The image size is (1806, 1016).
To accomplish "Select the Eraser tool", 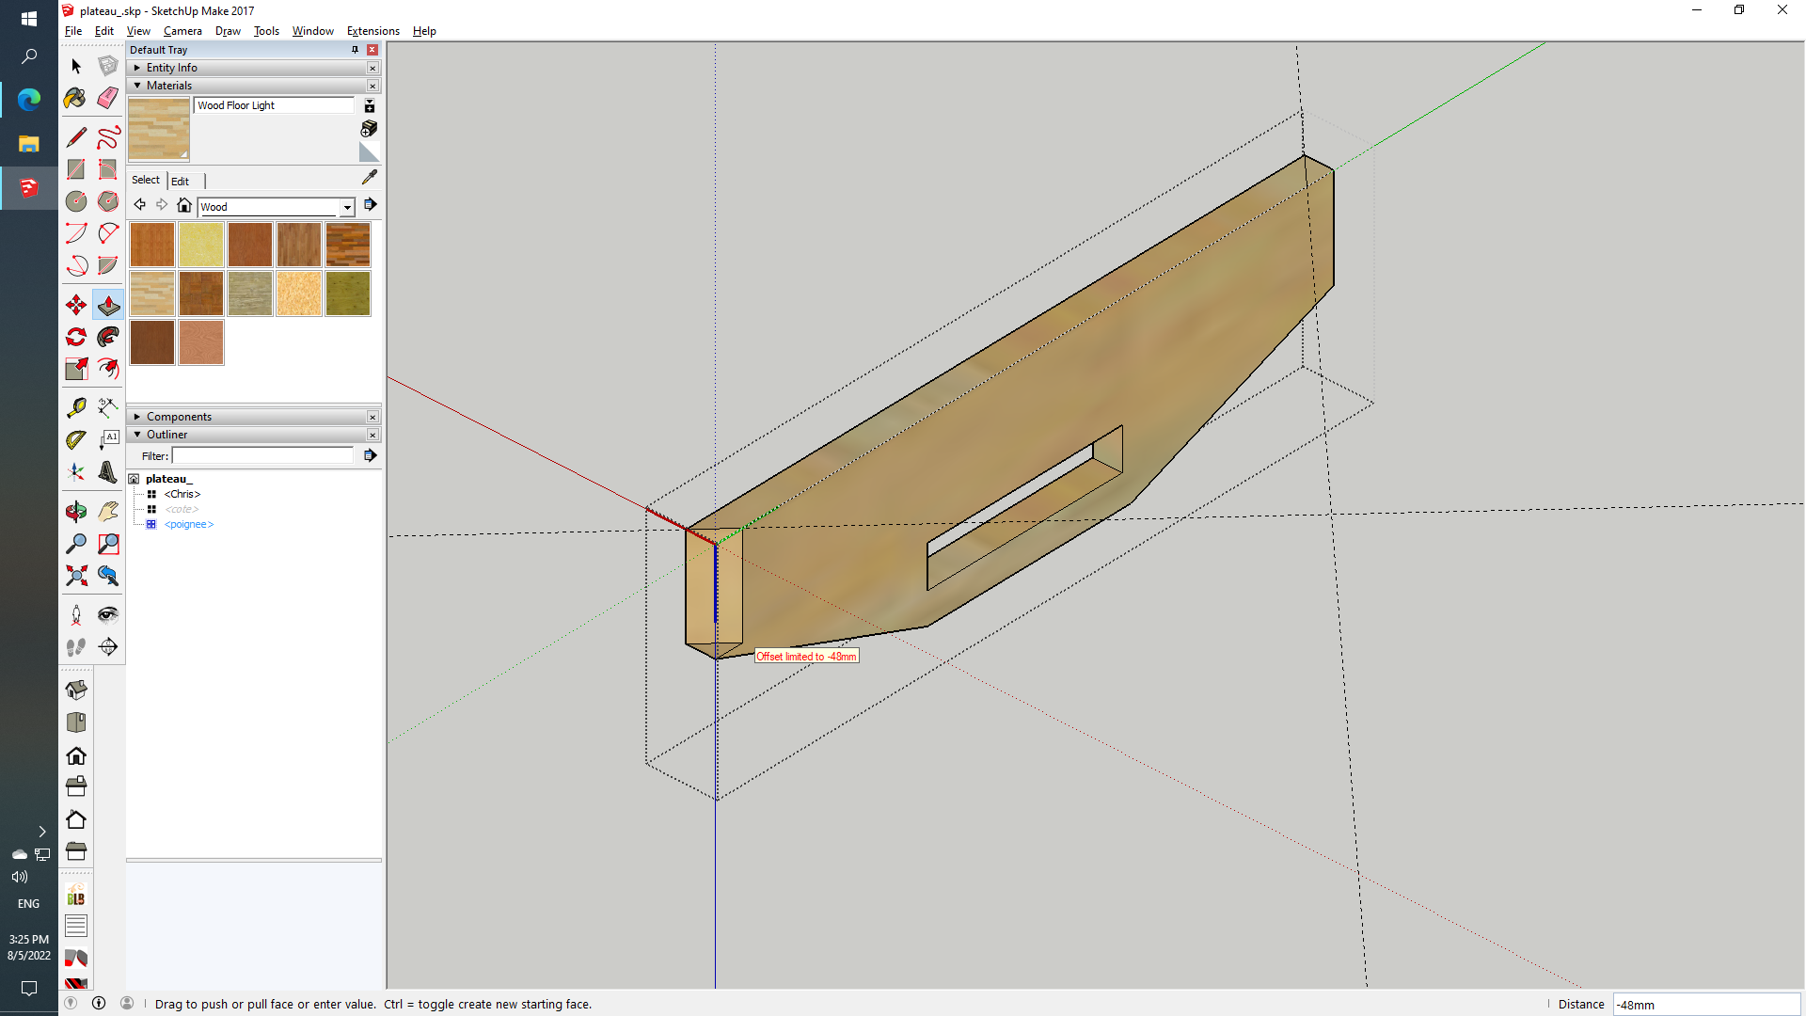I will click(x=108, y=98).
